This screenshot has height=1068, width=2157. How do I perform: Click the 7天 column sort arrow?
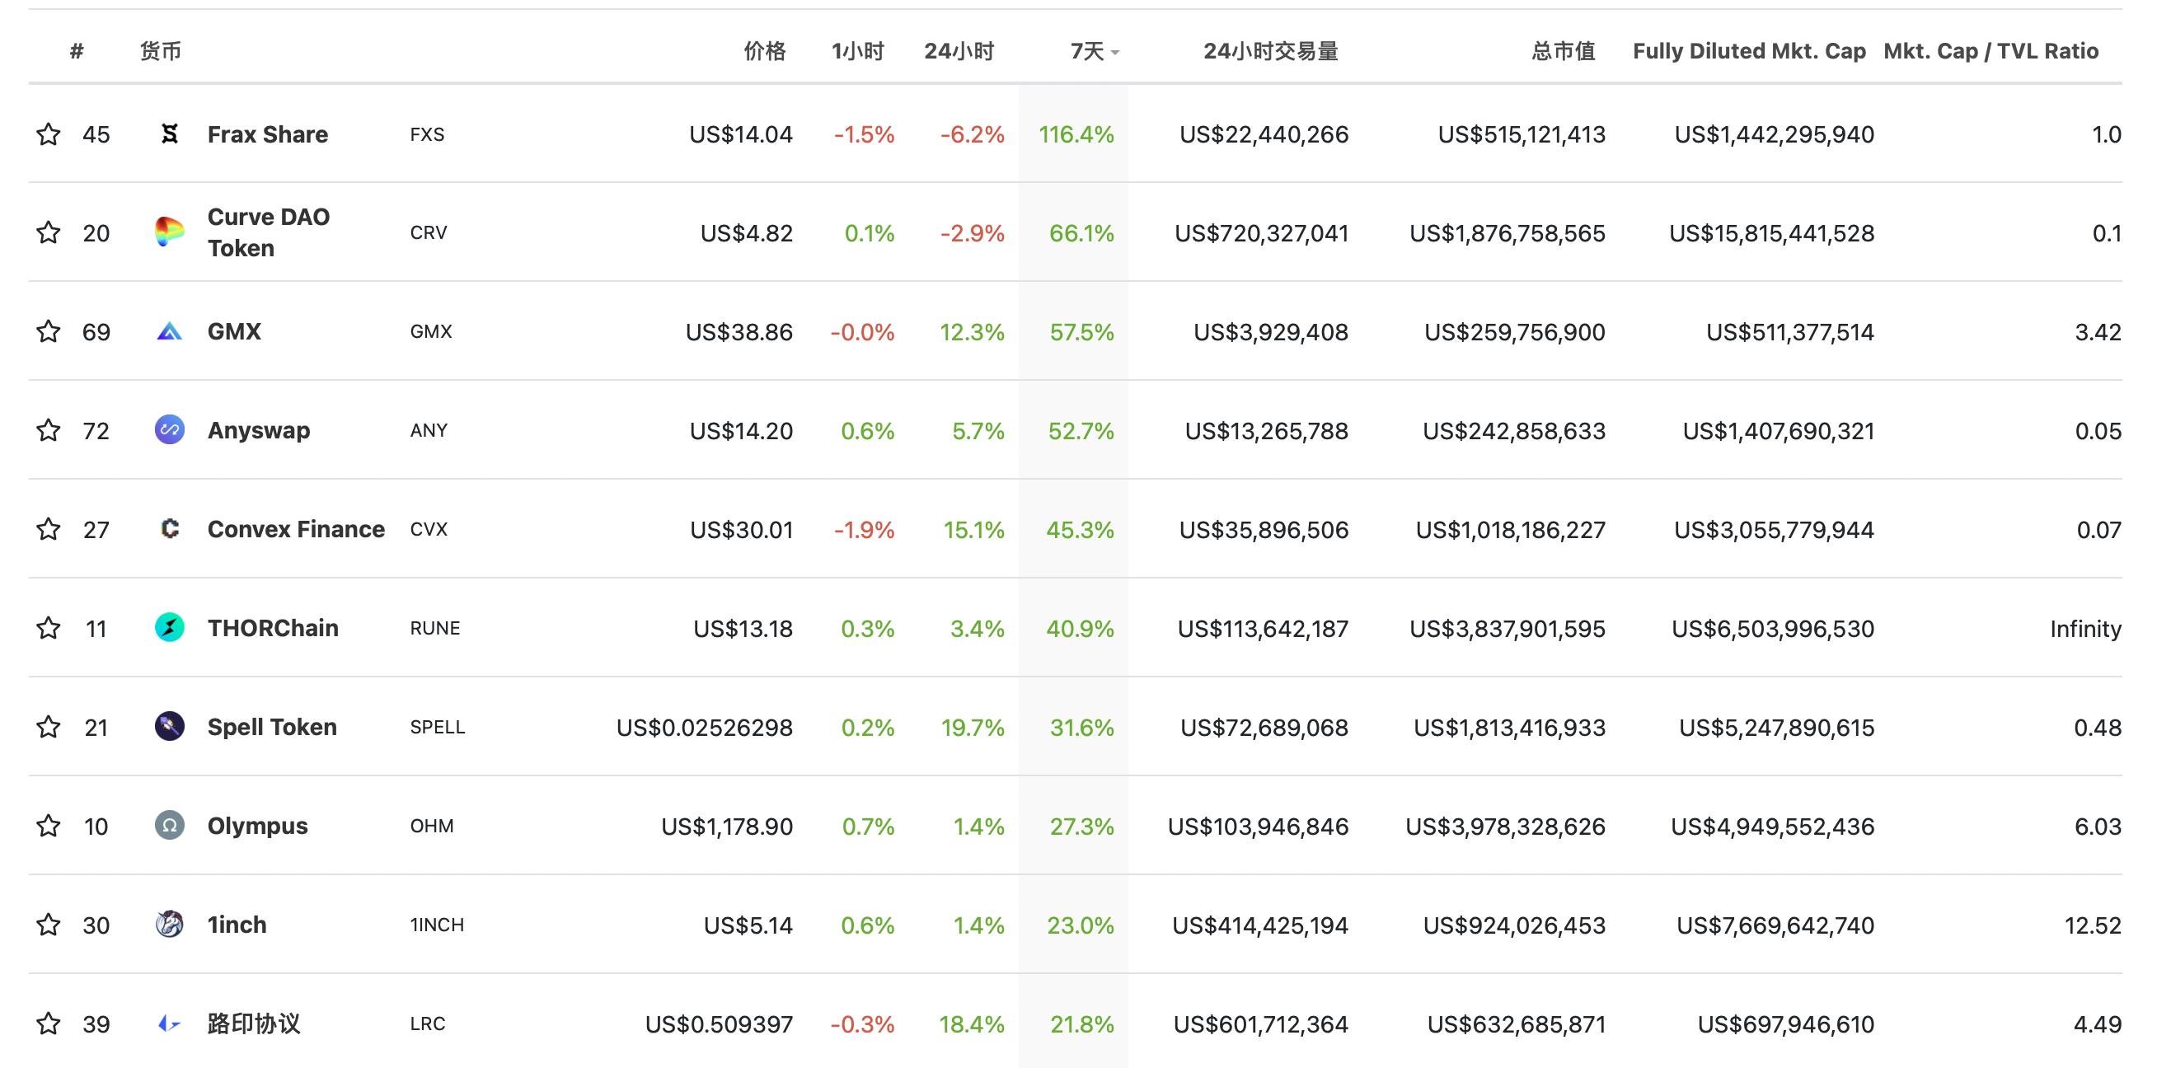(x=1115, y=53)
